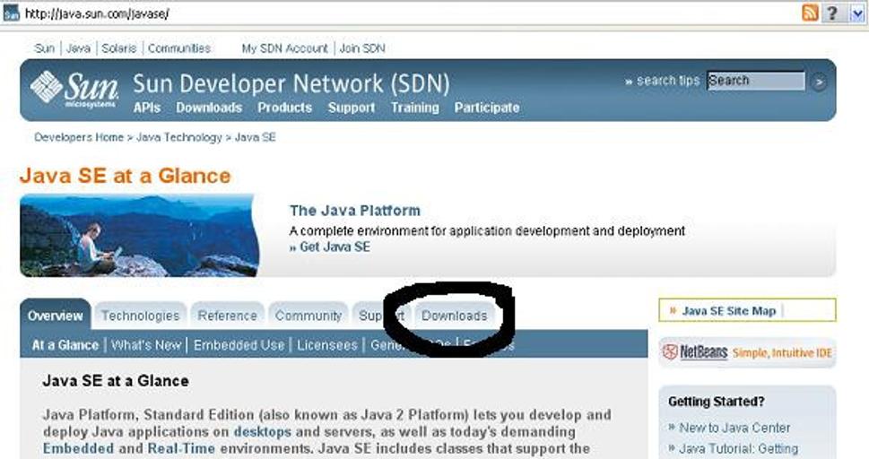The image size is (869, 459).
Task: Click the mountain laptop banner image
Action: pos(139,235)
